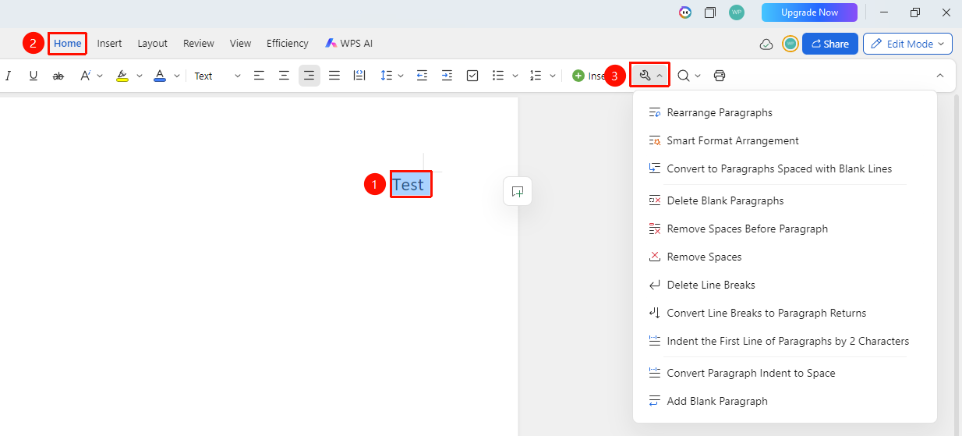Image resolution: width=962 pixels, height=436 pixels.
Task: Expand the search options arrow
Action: tap(698, 76)
